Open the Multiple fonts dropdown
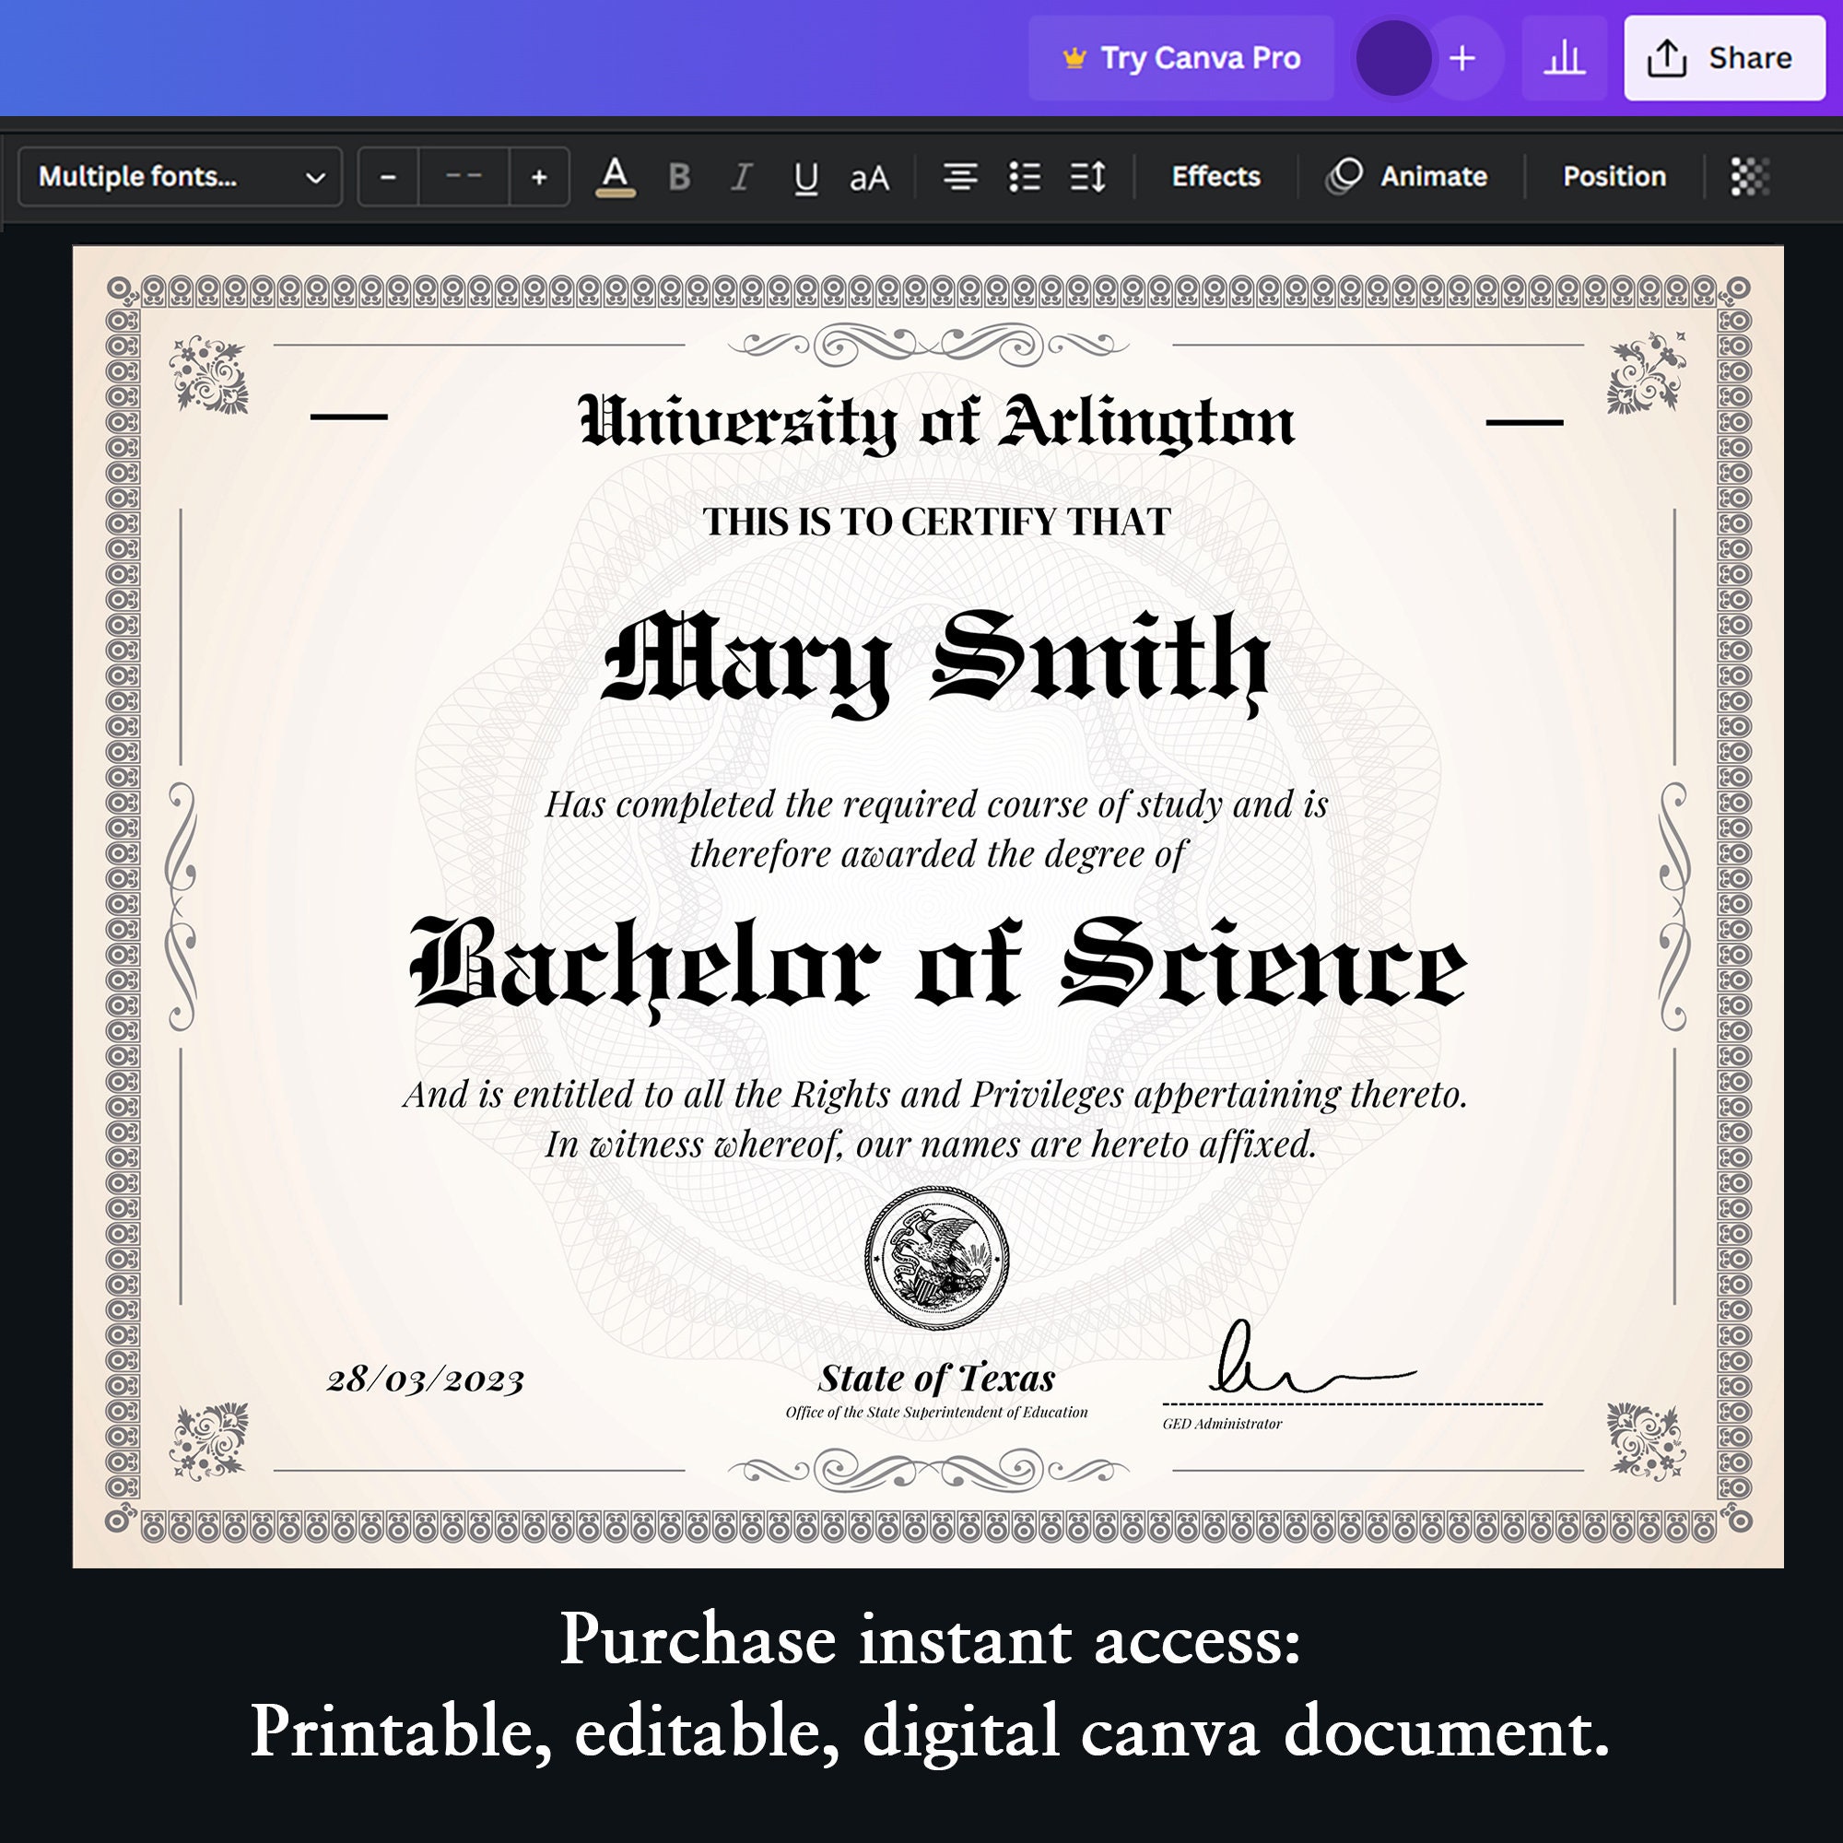The width and height of the screenshot is (1843, 1843). (180, 177)
